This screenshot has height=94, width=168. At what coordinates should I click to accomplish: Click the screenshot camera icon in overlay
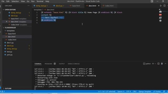coord(160,12)
